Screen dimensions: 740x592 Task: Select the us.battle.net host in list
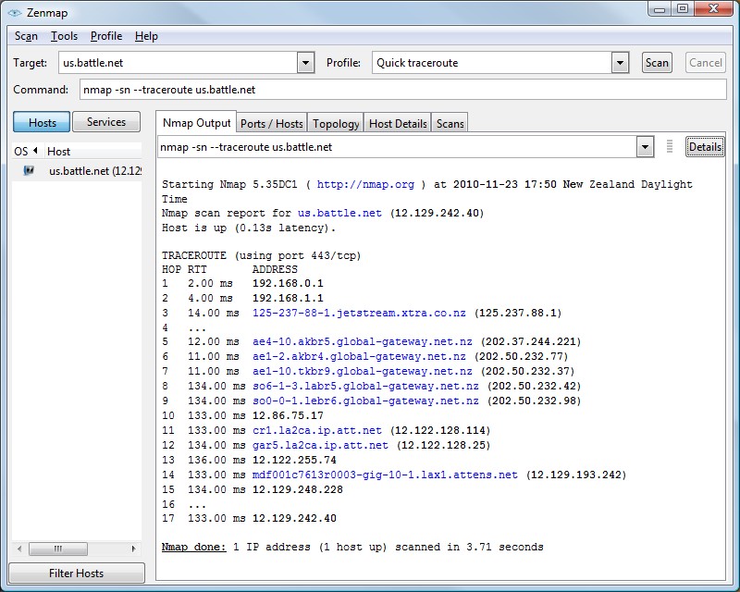[x=77, y=171]
